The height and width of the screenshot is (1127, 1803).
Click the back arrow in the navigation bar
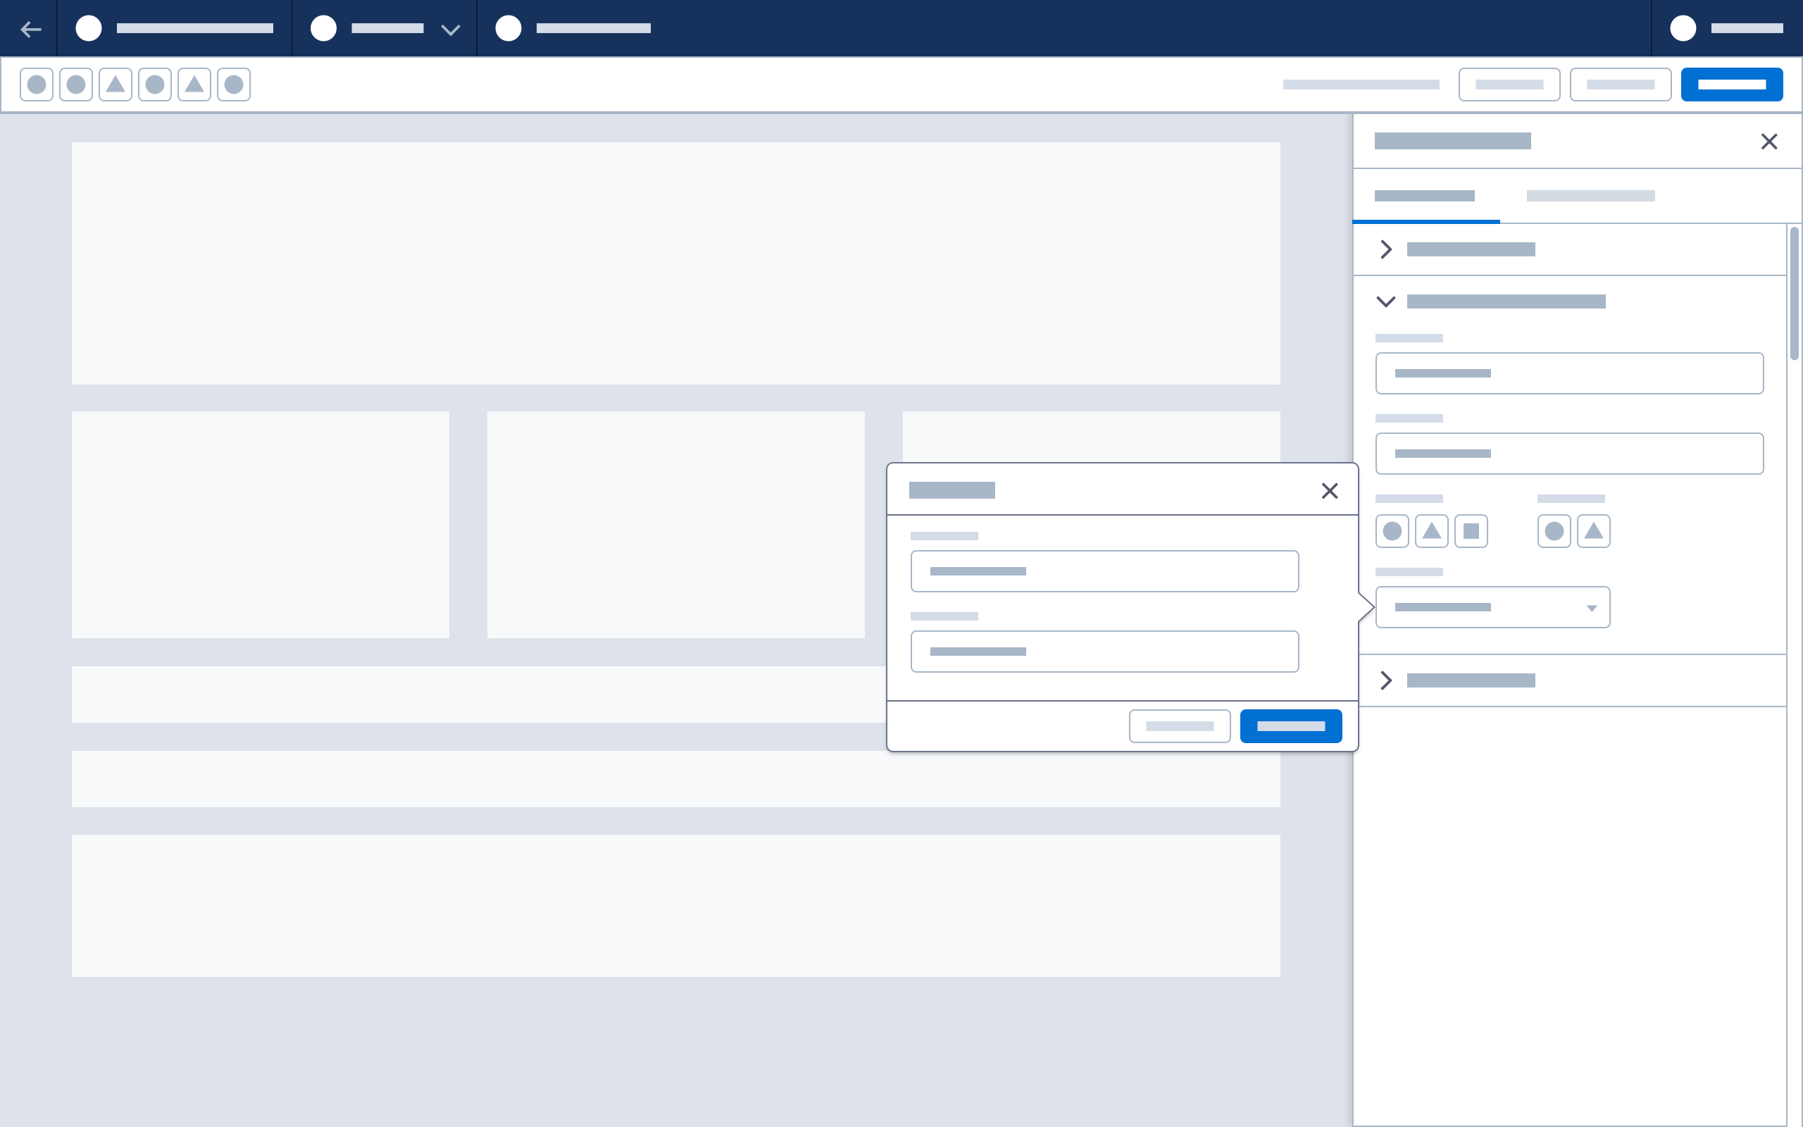tap(30, 29)
